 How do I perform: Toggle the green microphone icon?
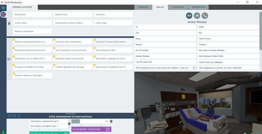tap(3, 133)
